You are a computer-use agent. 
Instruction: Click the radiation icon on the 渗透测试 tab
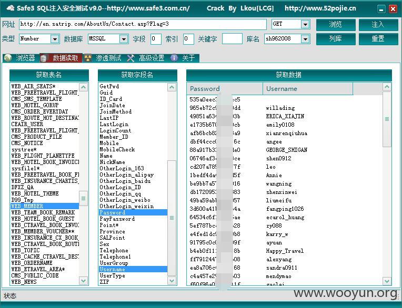[x=88, y=58]
